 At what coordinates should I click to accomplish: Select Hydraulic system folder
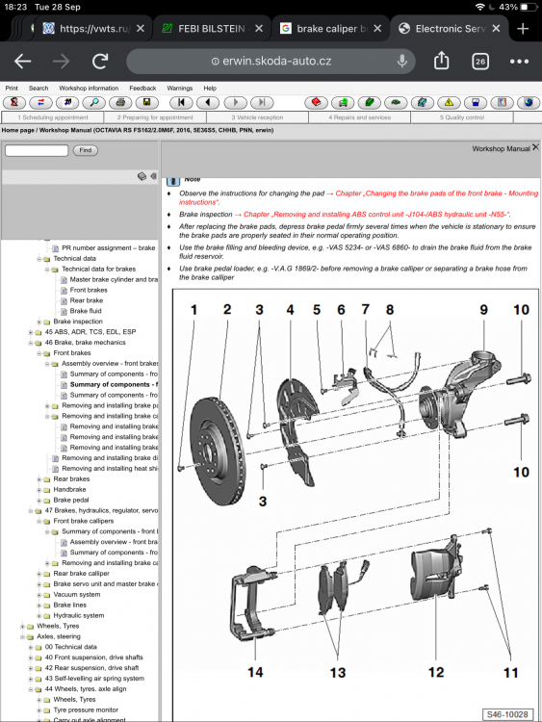point(78,615)
